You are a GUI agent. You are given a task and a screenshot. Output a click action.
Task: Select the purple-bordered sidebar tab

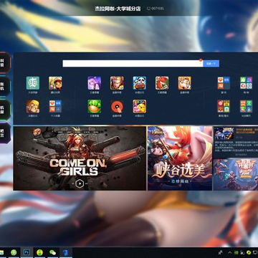coord(5,133)
